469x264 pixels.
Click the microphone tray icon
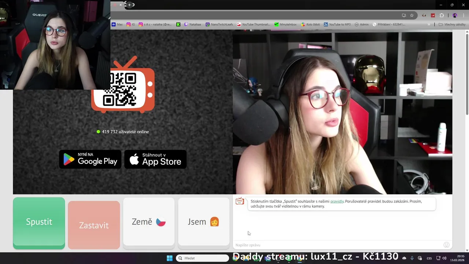412,258
